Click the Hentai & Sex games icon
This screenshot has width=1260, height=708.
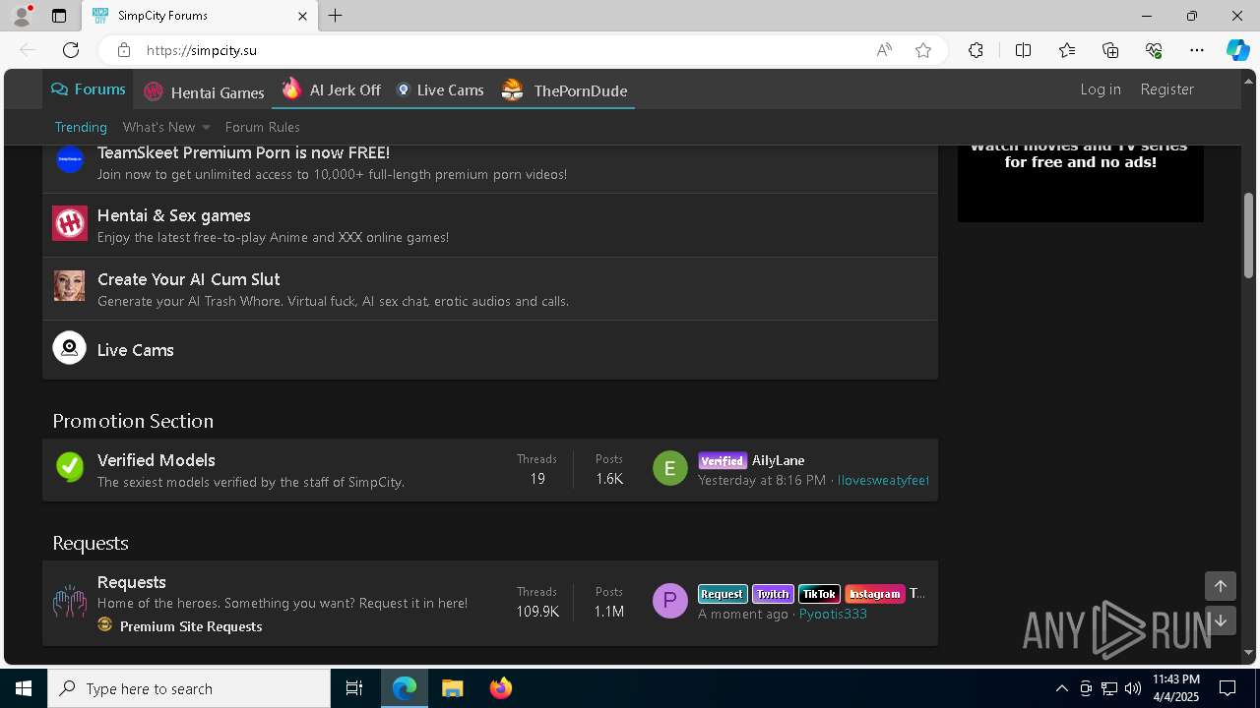point(69,223)
